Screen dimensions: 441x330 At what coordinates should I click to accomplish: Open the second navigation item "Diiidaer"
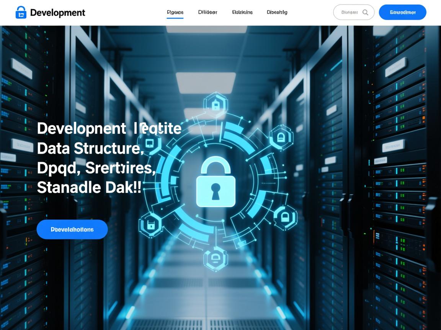[x=207, y=12]
